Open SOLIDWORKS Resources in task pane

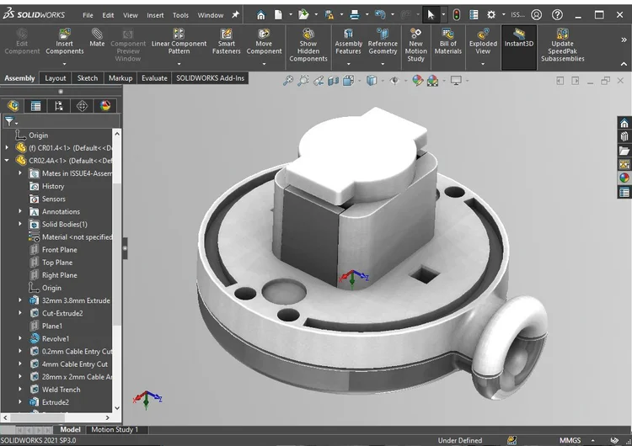(624, 123)
